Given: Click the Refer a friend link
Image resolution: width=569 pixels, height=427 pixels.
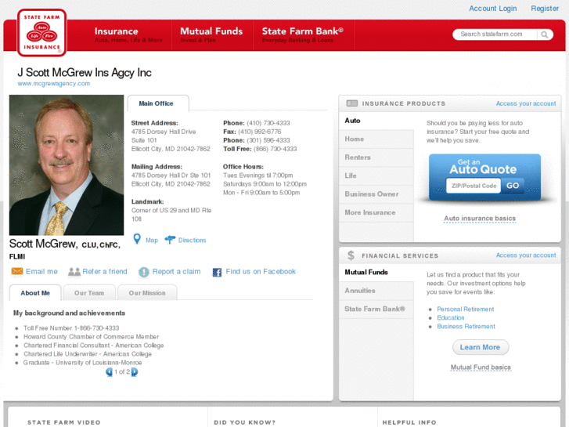Looking at the screenshot, I should [105, 271].
